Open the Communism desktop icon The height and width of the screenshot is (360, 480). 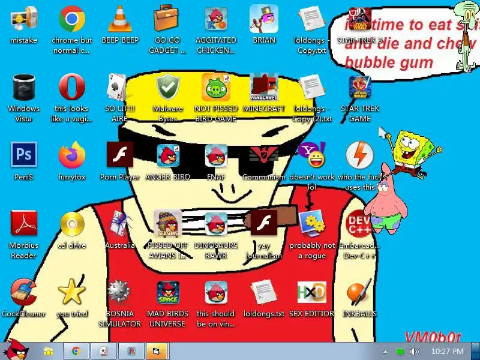point(264,155)
